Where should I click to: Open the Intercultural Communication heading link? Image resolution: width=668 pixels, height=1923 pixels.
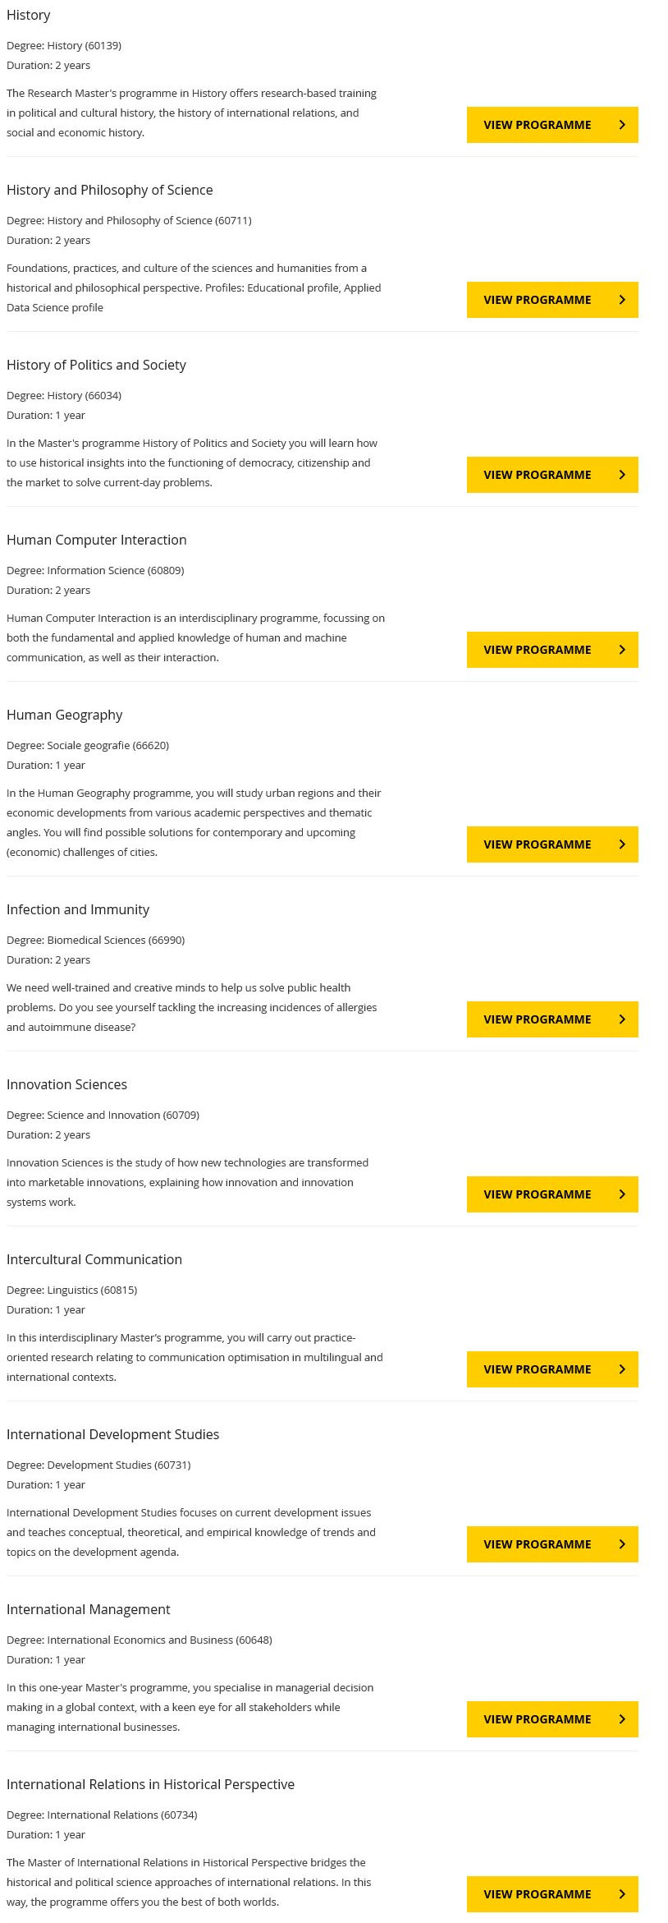(x=94, y=1259)
